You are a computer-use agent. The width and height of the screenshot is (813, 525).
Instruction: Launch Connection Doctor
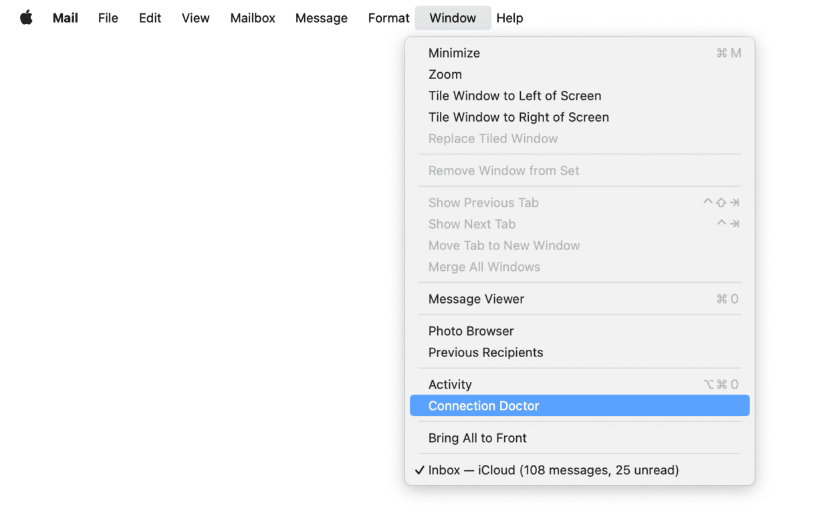click(484, 406)
